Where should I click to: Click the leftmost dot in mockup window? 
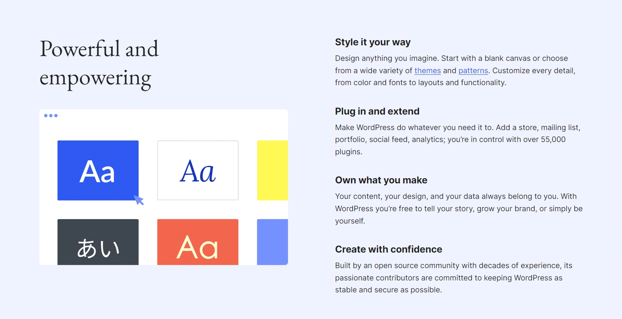click(46, 116)
